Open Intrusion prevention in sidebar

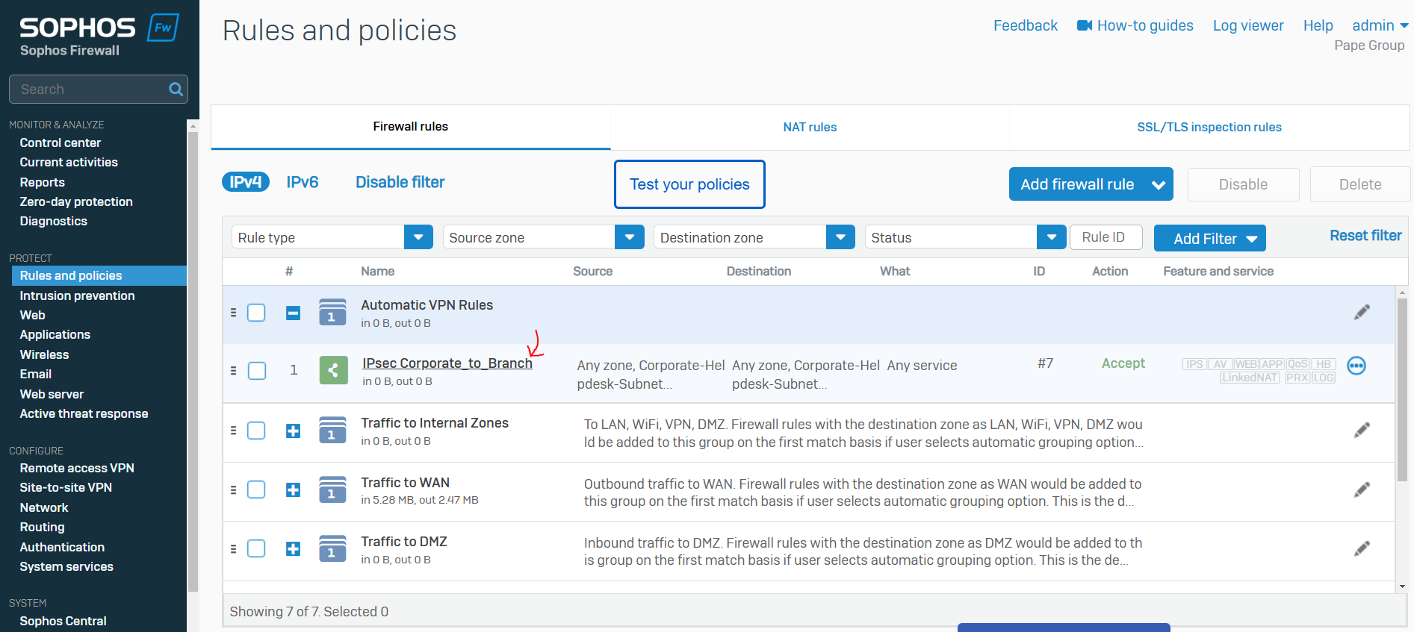point(77,295)
